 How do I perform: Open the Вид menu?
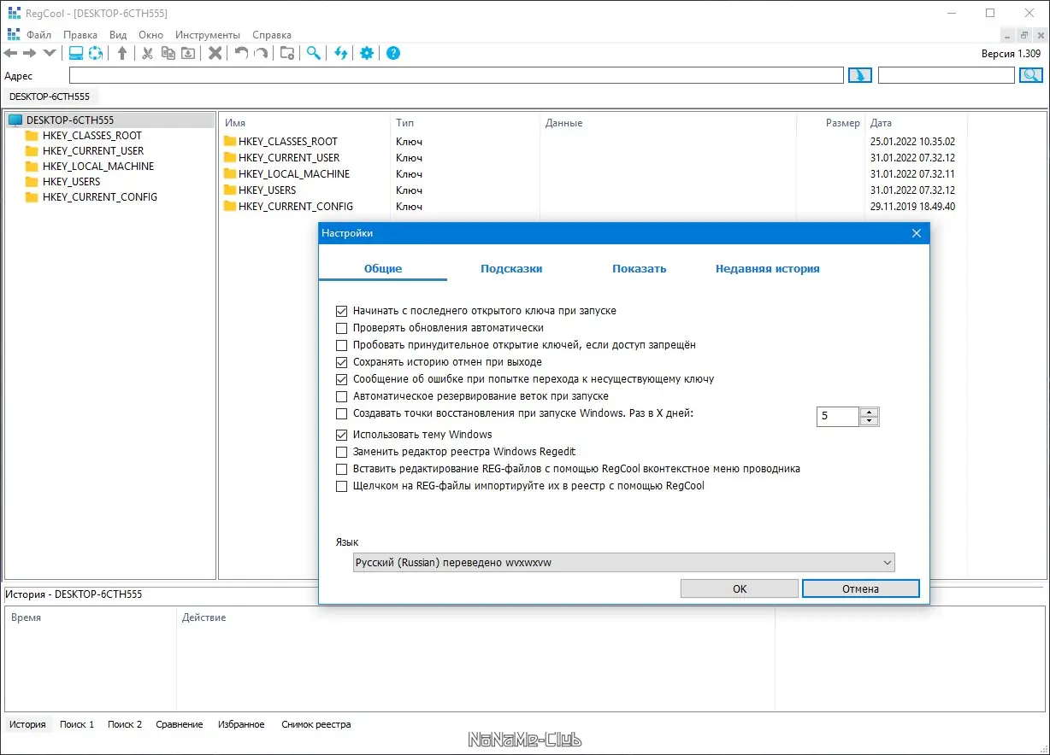coord(118,35)
